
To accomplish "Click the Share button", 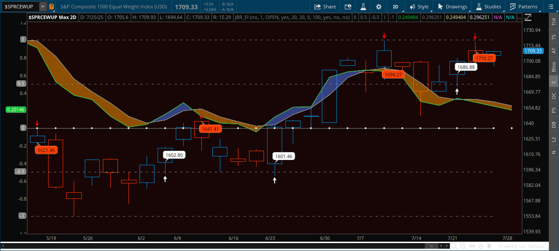I will (x=325, y=7).
